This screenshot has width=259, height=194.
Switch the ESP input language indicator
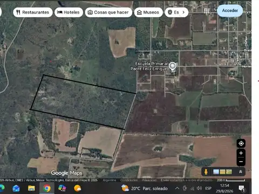click(x=208, y=188)
